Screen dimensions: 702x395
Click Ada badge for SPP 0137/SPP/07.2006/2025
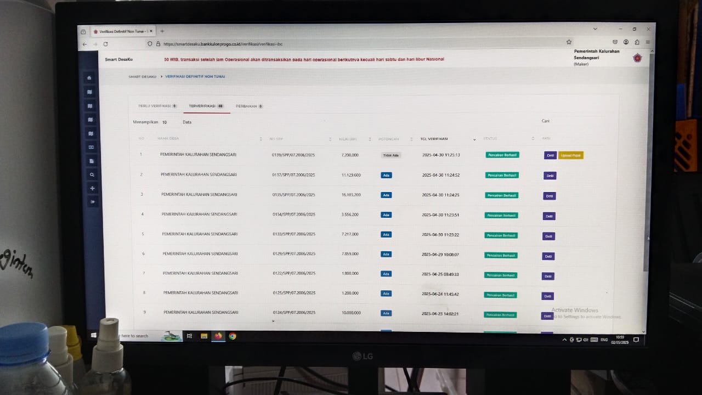(x=386, y=175)
